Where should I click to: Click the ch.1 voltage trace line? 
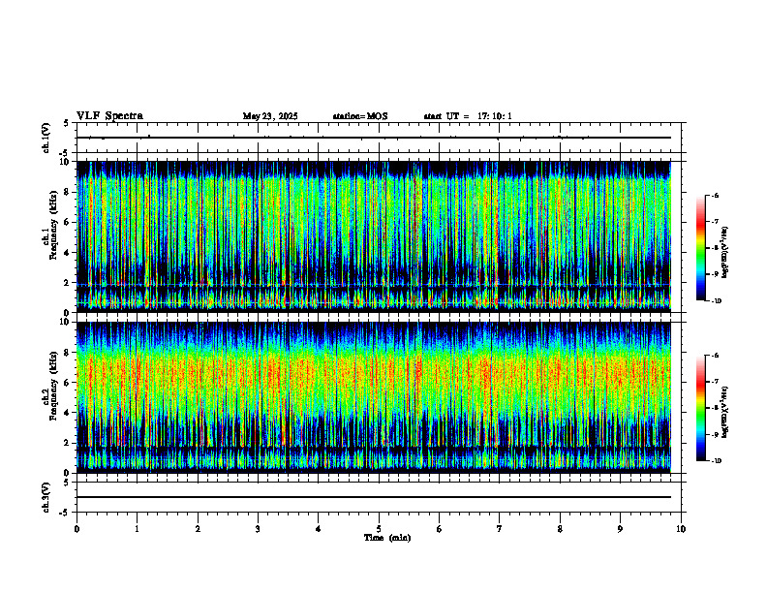[374, 138]
